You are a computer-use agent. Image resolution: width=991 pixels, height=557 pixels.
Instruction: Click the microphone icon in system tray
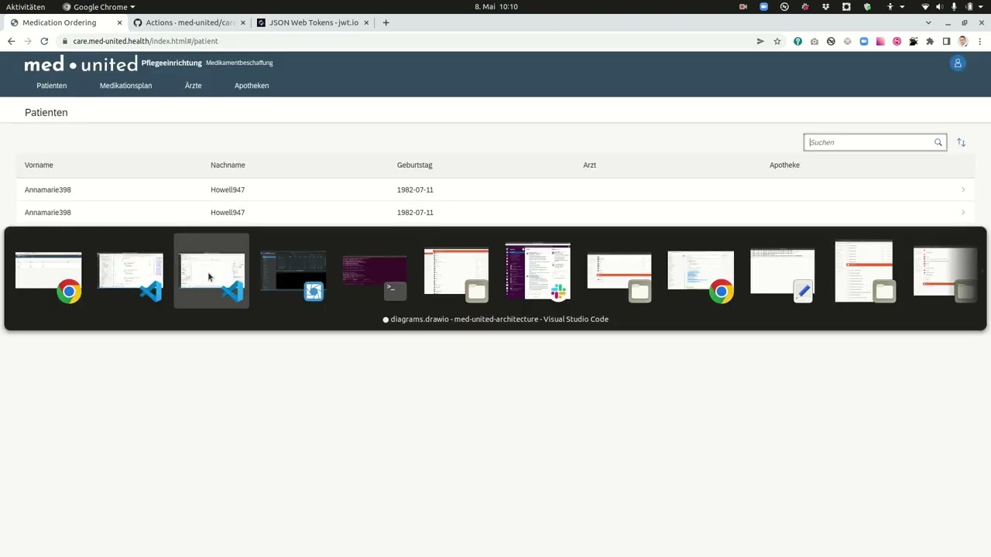click(x=954, y=6)
